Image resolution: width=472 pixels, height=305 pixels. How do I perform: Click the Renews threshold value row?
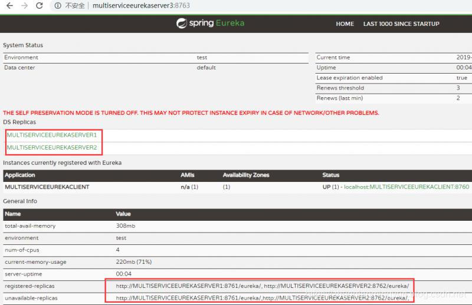point(394,88)
